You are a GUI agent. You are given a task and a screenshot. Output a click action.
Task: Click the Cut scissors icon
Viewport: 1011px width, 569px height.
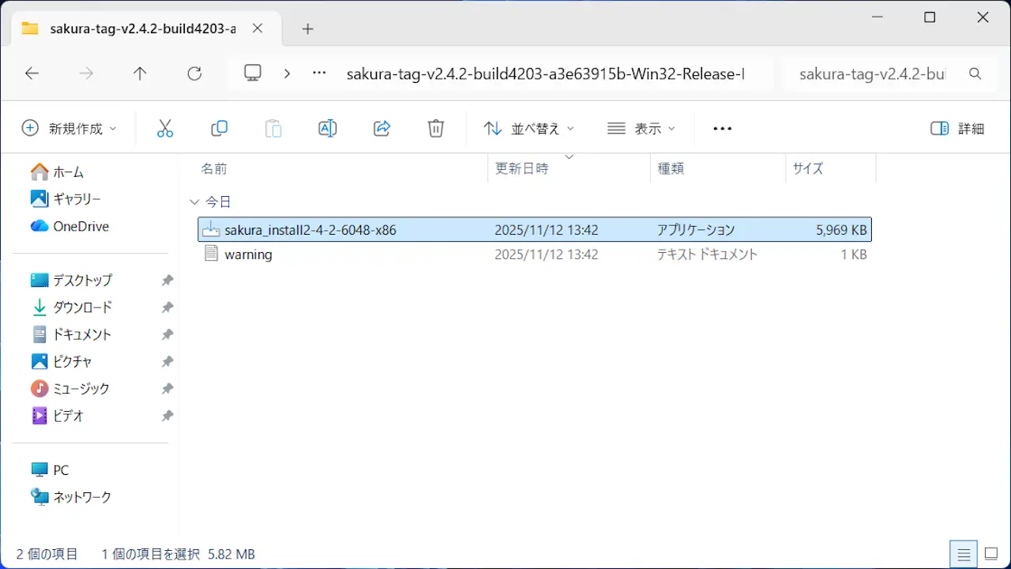click(x=165, y=128)
